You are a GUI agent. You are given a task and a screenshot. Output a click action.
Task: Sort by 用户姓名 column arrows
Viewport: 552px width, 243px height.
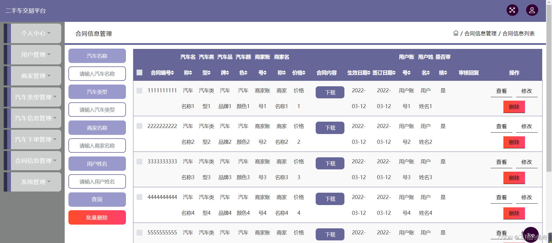coord(428,73)
